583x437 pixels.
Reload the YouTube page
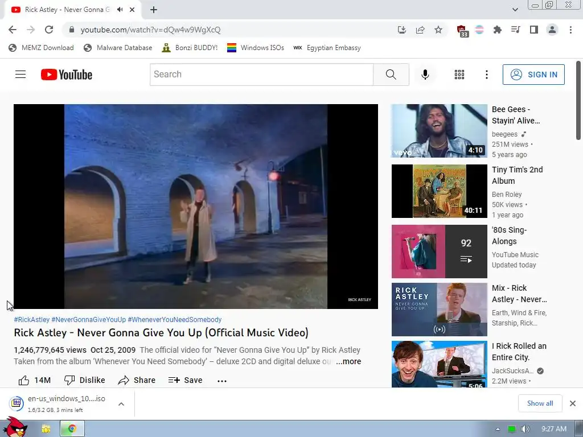click(49, 30)
